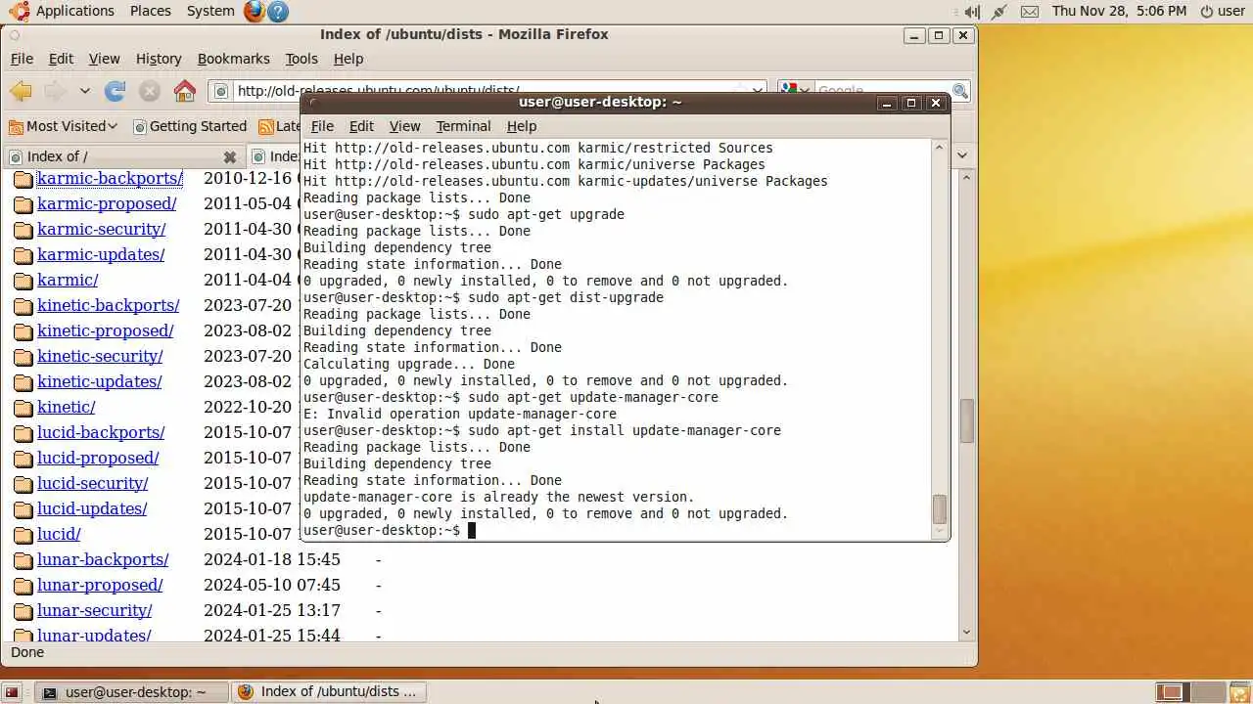This screenshot has width=1253, height=704.
Task: Open terminal's Terminal menu
Action: click(x=463, y=126)
